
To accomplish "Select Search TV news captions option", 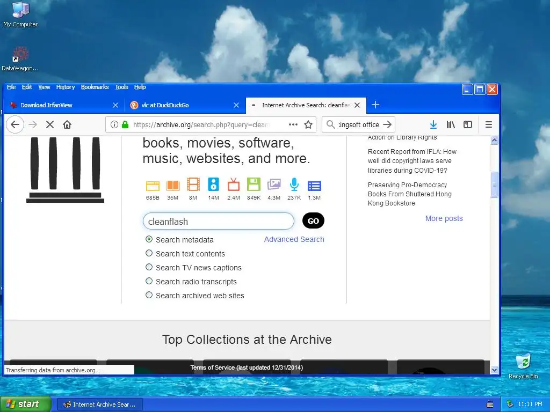I will [149, 267].
